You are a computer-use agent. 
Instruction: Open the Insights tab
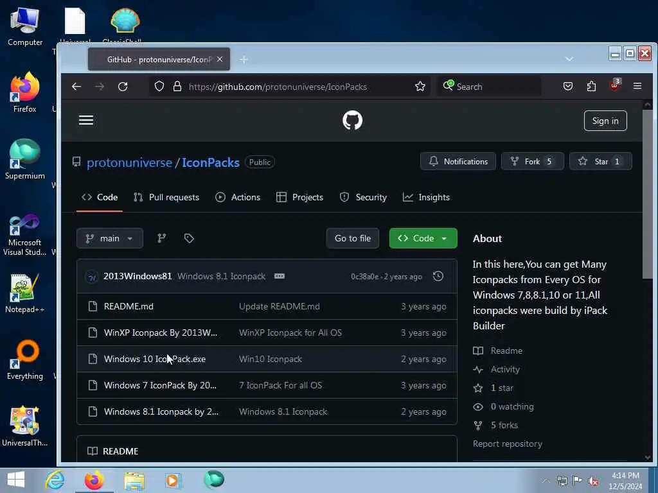click(x=426, y=197)
